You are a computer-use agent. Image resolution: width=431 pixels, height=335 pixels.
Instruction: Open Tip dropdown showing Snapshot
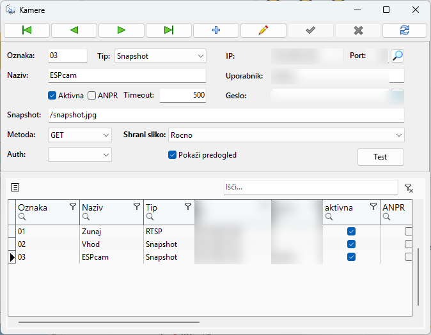(161, 56)
